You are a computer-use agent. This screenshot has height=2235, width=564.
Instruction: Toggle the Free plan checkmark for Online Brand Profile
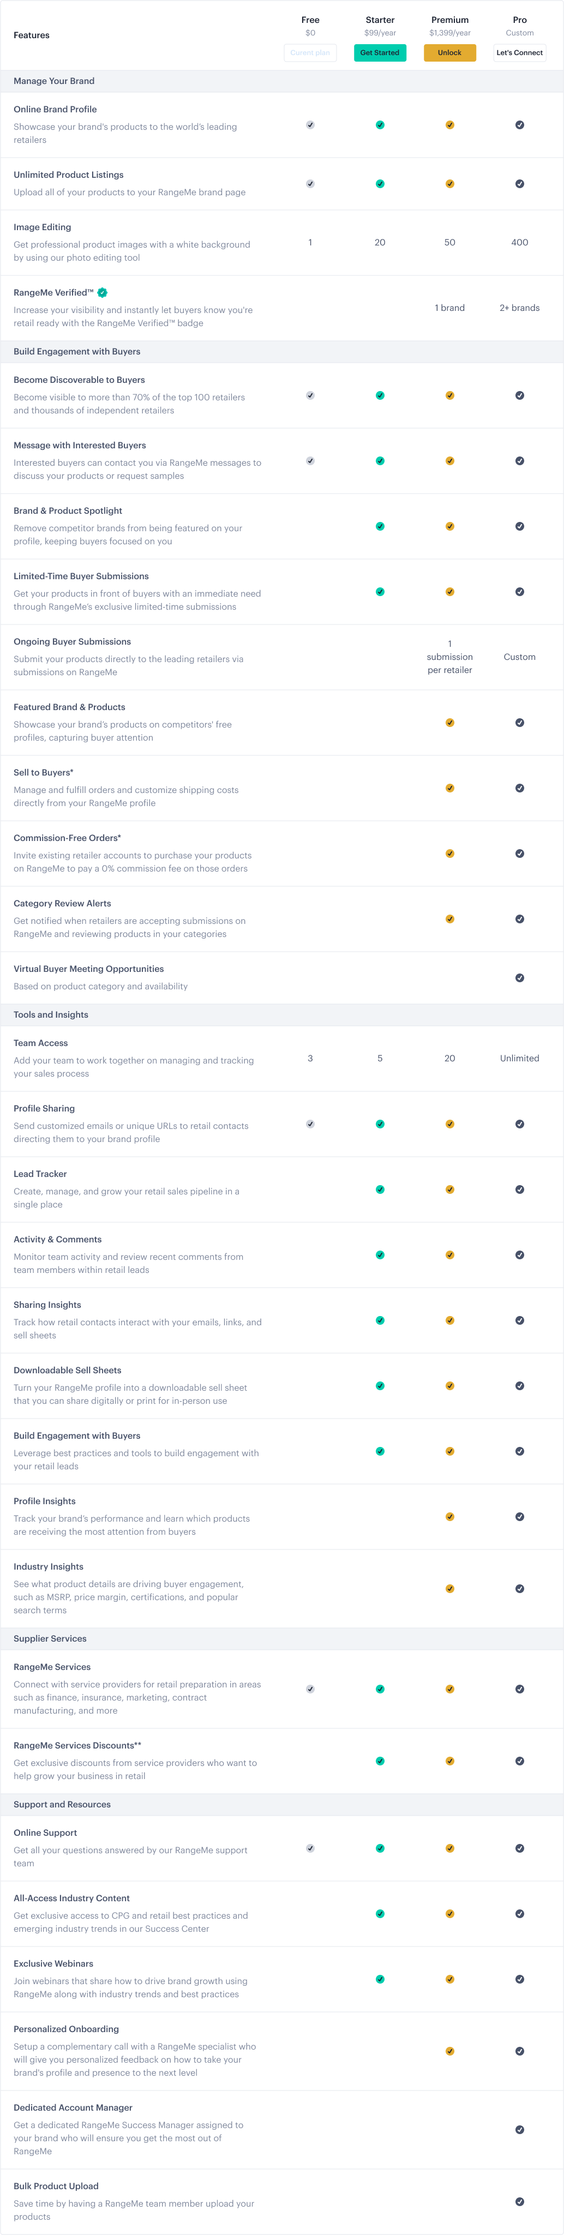310,124
